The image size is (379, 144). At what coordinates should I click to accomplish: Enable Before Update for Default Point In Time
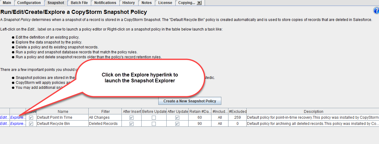pos(154,117)
